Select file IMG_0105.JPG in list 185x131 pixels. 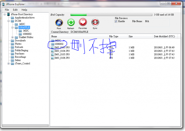[62, 55]
